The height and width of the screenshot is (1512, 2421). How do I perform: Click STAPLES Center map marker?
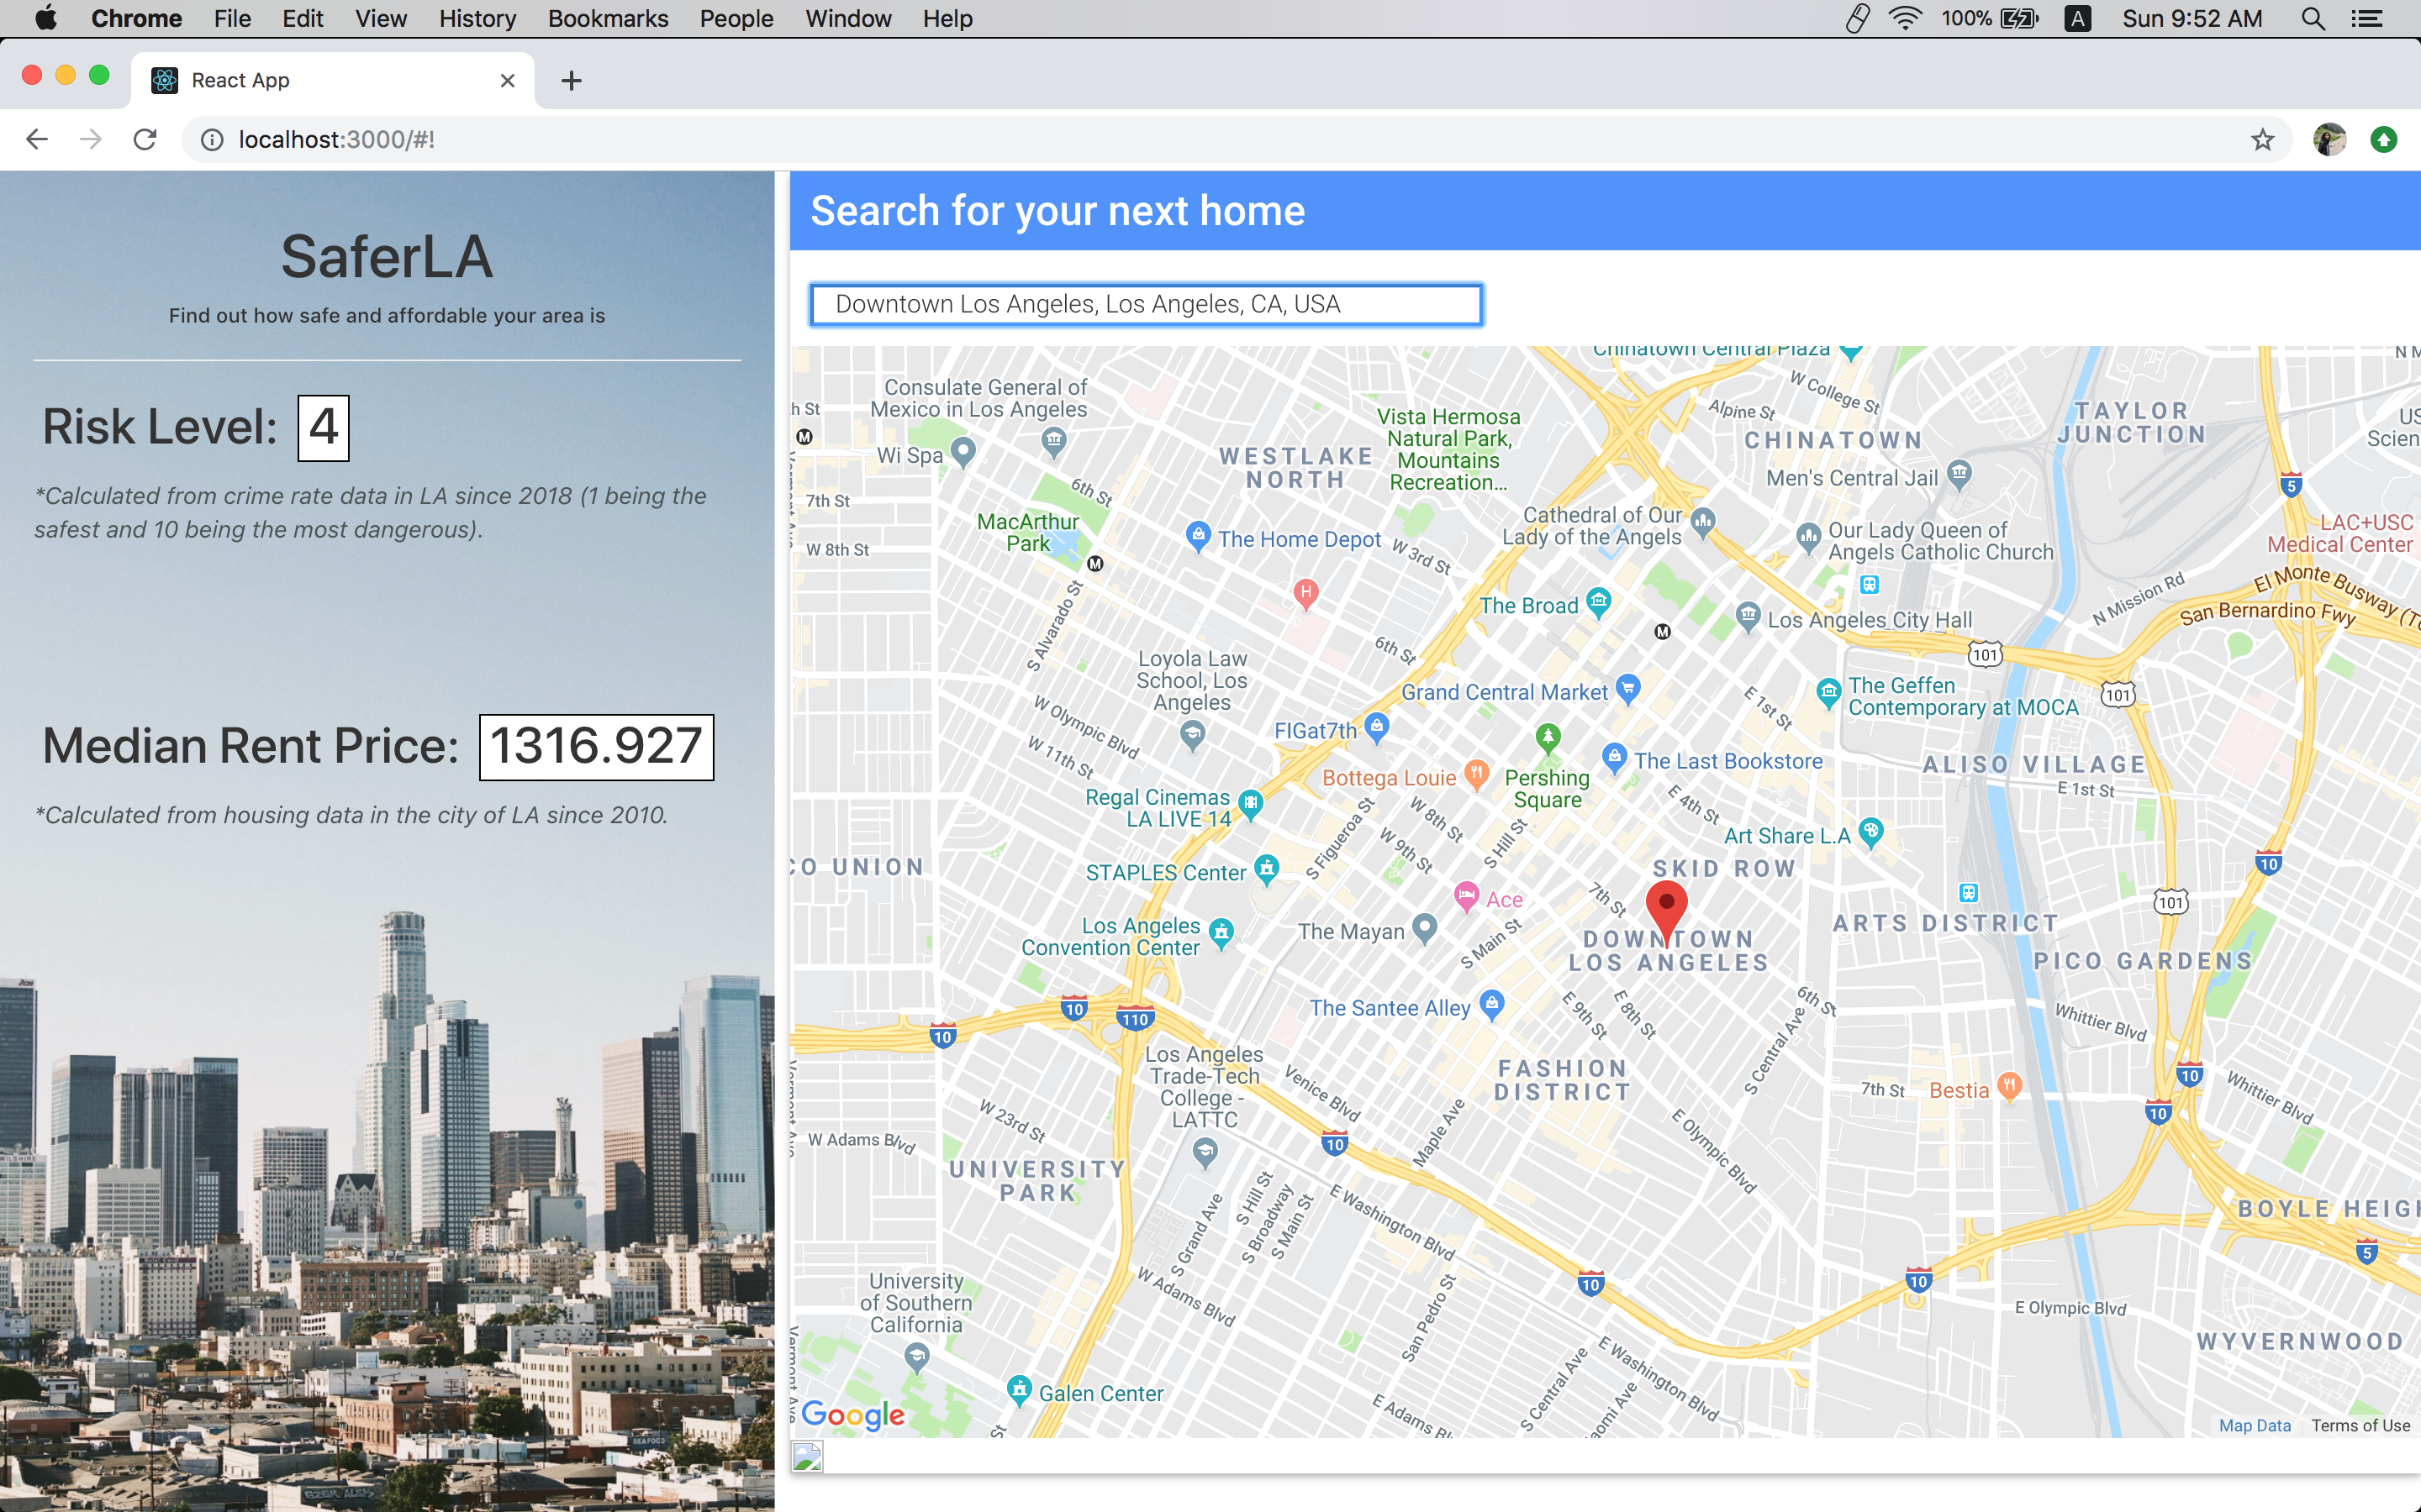tap(1267, 868)
